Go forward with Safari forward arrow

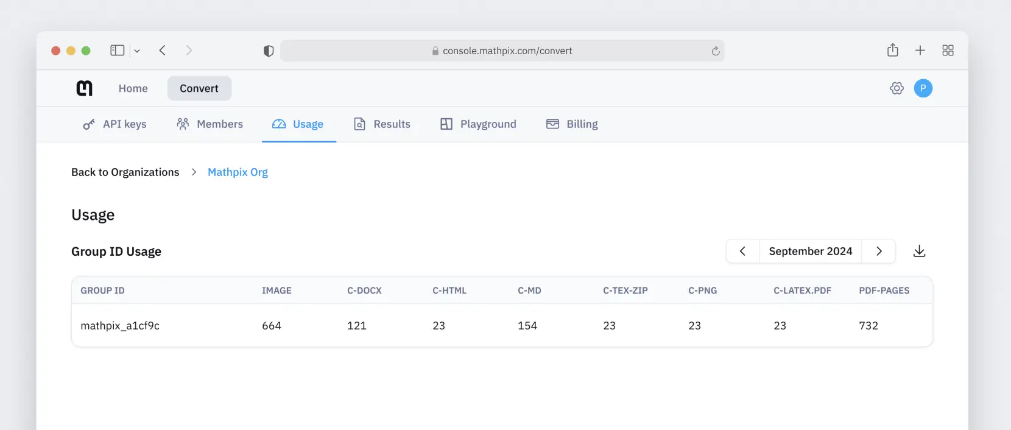pos(189,51)
